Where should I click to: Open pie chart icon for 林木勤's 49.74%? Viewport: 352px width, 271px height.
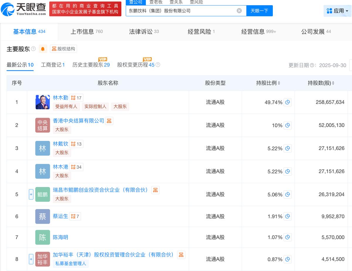point(287,102)
